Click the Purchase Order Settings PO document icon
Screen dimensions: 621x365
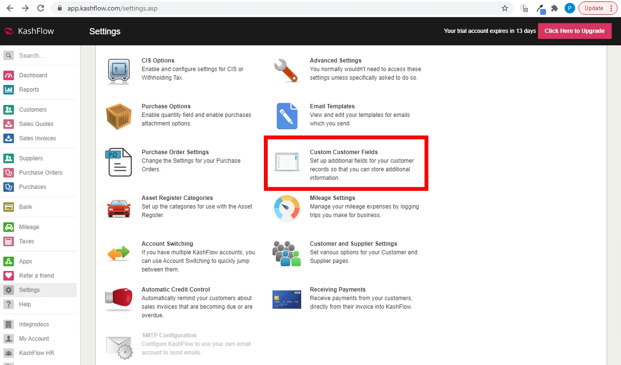click(118, 162)
